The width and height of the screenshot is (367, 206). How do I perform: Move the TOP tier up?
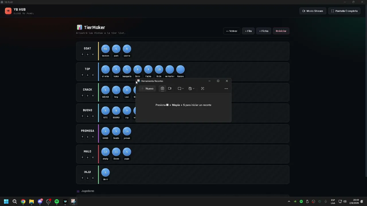82,75
